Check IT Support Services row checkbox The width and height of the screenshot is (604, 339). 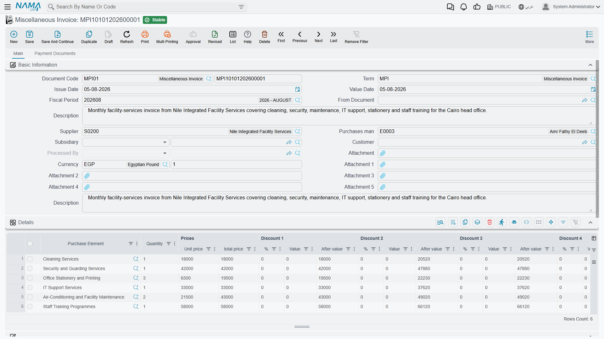30,288
